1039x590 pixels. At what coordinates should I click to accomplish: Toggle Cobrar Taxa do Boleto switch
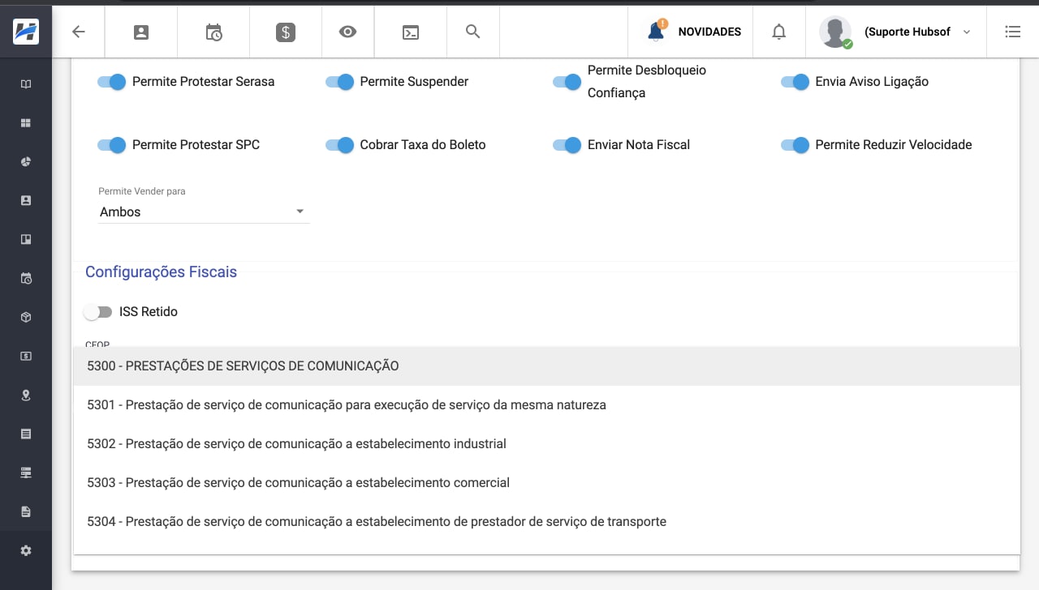[x=339, y=145]
